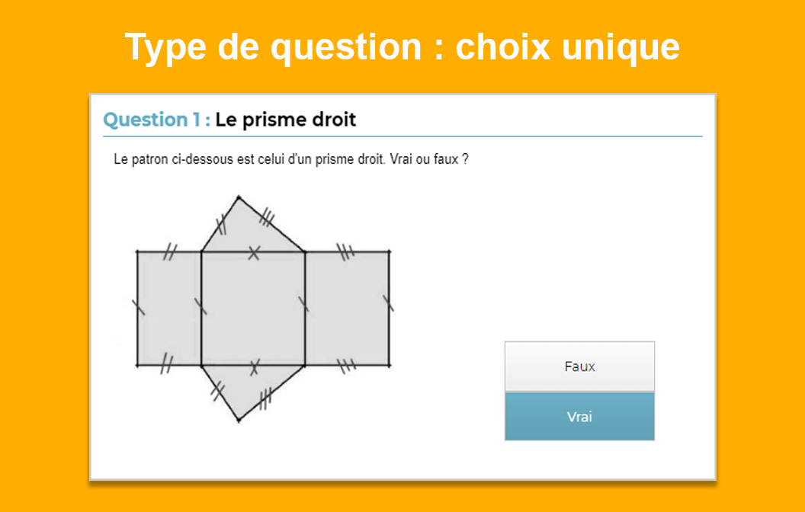
Task: Click the right rectangle of the net
Action: click(347, 309)
